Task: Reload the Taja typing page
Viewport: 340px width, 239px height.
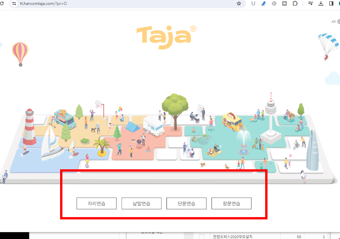Action: click(3, 4)
